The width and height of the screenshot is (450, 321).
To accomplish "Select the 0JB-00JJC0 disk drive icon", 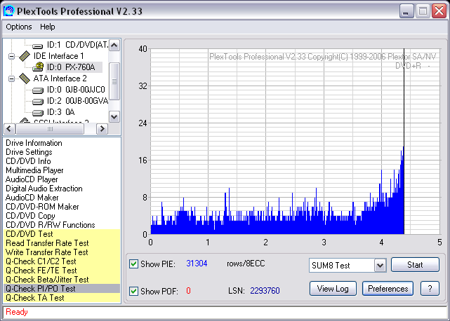I will [x=37, y=90].
